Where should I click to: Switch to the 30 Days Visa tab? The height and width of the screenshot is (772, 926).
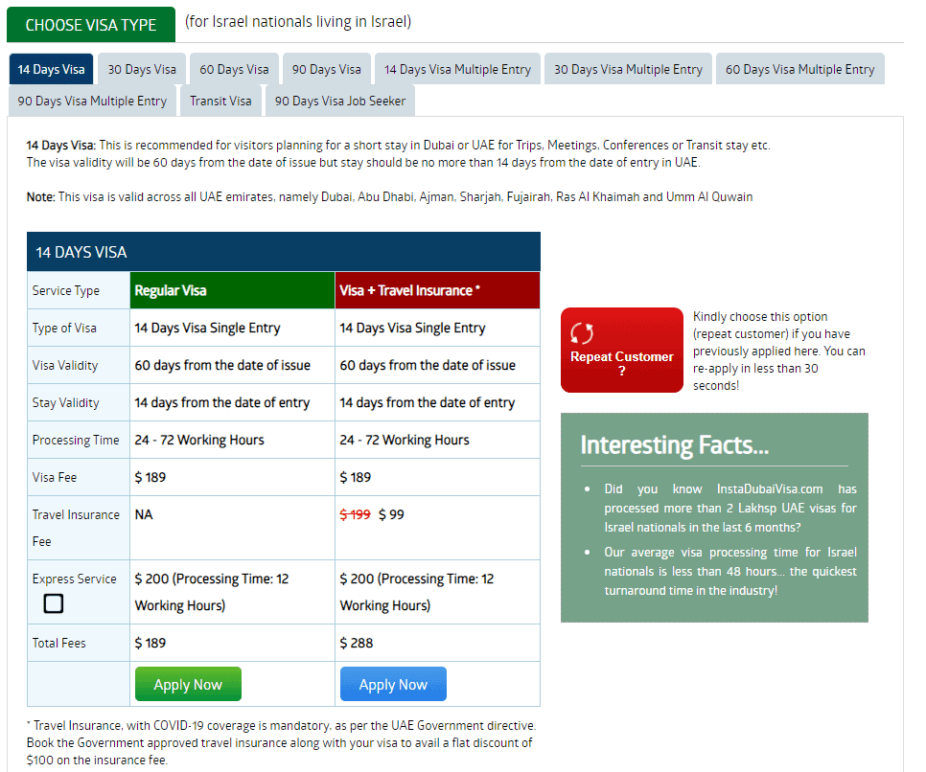pos(142,69)
